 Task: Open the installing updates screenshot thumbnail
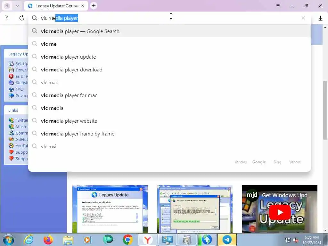(x=195, y=209)
